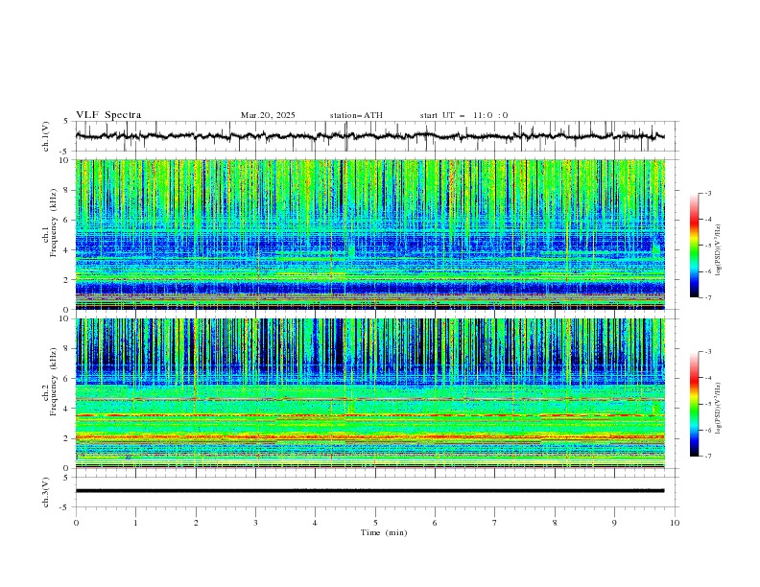Viewport: 760px width, 587px height.
Task: Click the red band near 2 kHz in ch.2
Action: pos(370,437)
